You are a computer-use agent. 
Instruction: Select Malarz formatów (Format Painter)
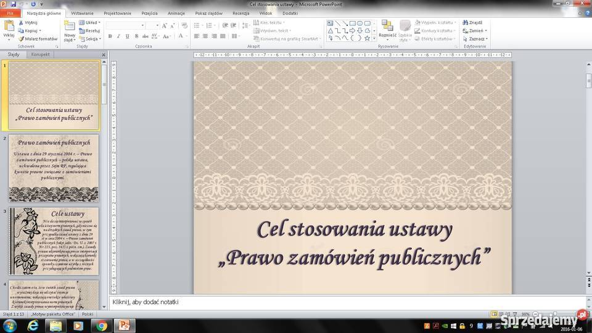(x=39, y=38)
